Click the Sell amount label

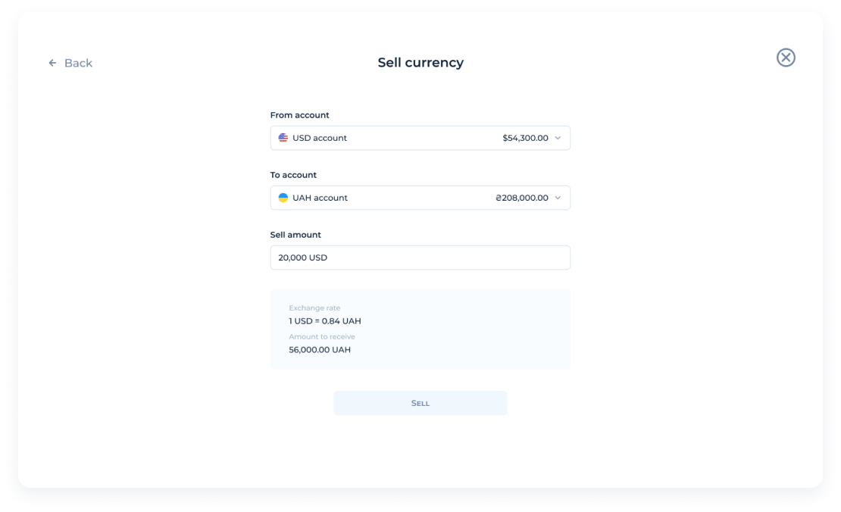pos(295,235)
